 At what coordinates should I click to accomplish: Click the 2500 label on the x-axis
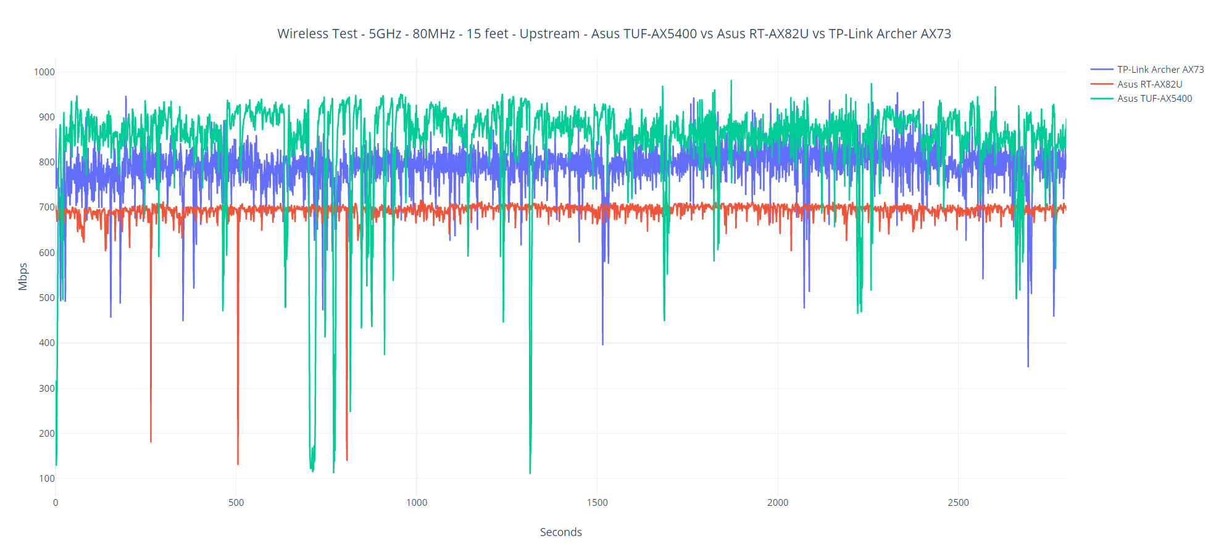point(958,503)
